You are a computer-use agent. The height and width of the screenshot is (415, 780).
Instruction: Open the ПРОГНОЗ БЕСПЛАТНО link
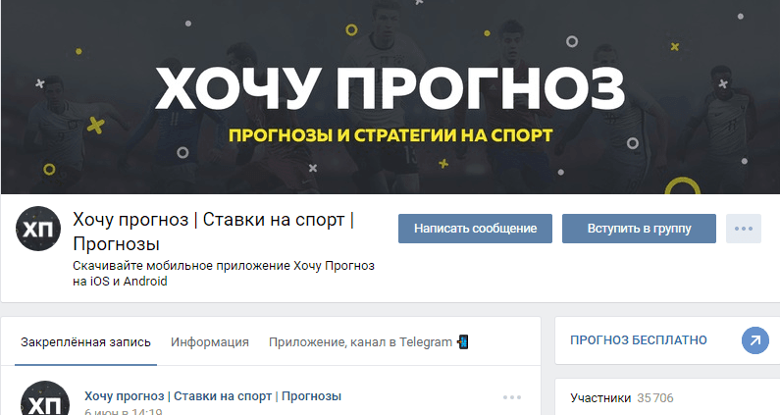click(639, 340)
